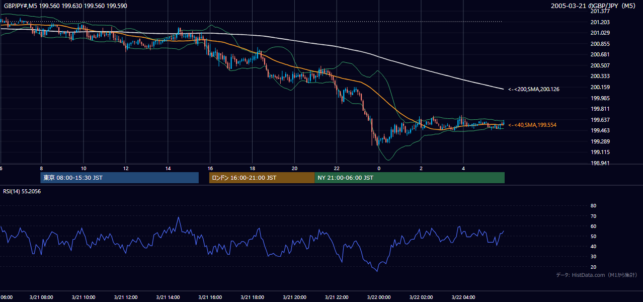Click the bottom 3/21 20:00 time label
Viewport: 643px width, 302px height.
(294, 297)
